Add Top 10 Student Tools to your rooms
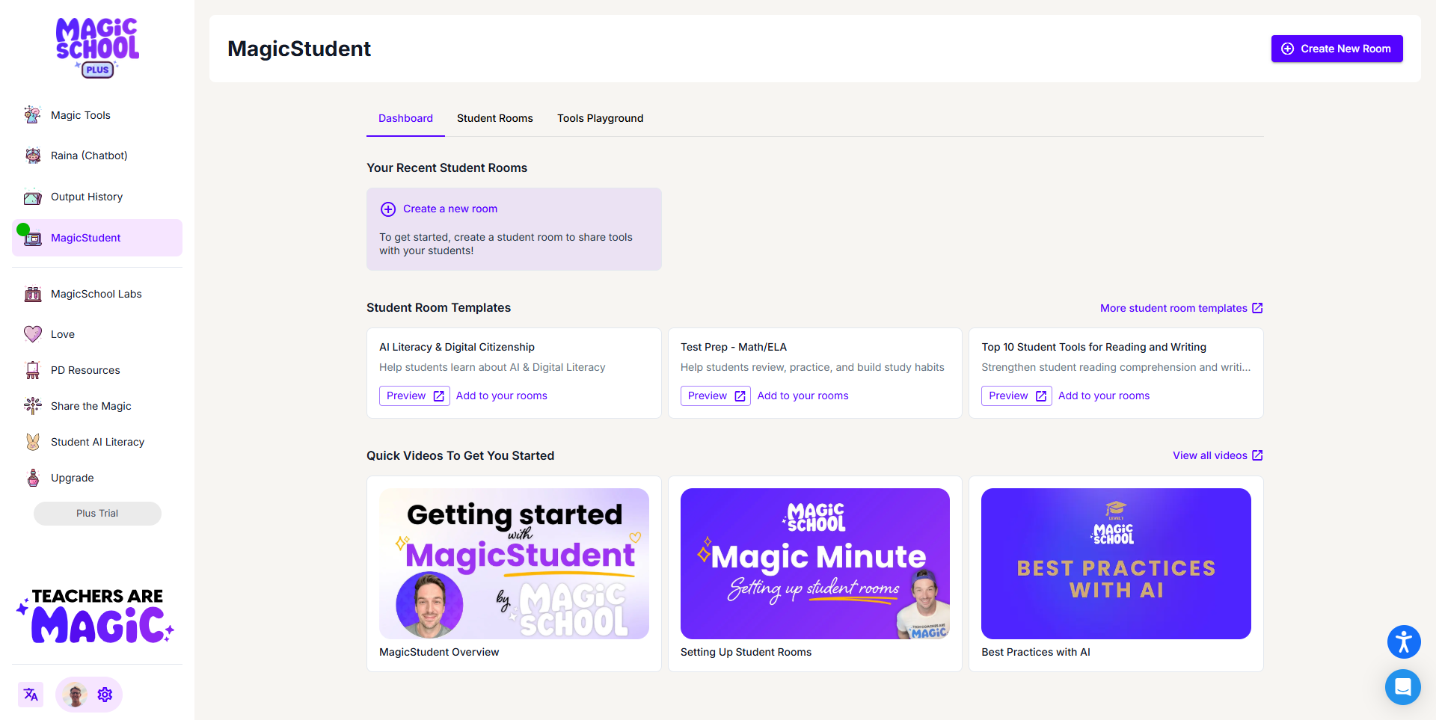 1104,396
